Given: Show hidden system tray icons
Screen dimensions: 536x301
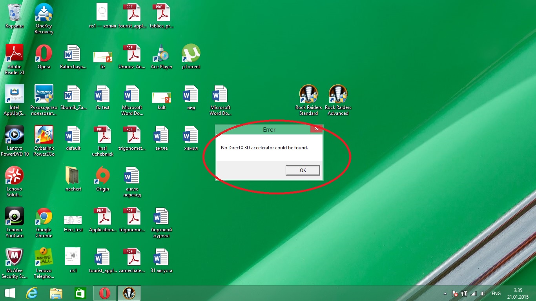Looking at the screenshot, I should coord(445,294).
